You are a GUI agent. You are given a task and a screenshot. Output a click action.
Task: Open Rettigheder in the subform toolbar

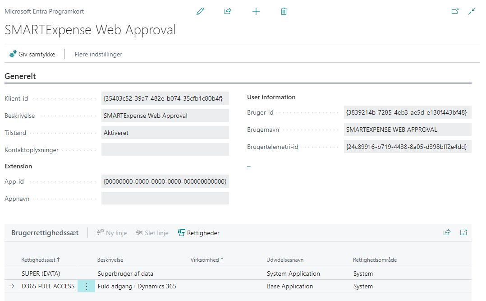[199, 233]
